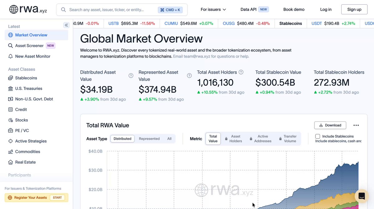Click the Stocks pie icon
374x209 pixels.
(11, 120)
